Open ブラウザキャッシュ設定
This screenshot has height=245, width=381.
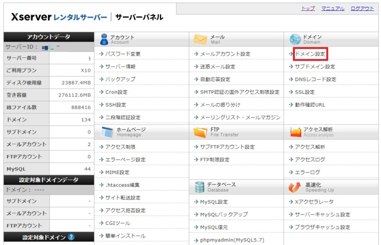pyautogui.click(x=322, y=227)
